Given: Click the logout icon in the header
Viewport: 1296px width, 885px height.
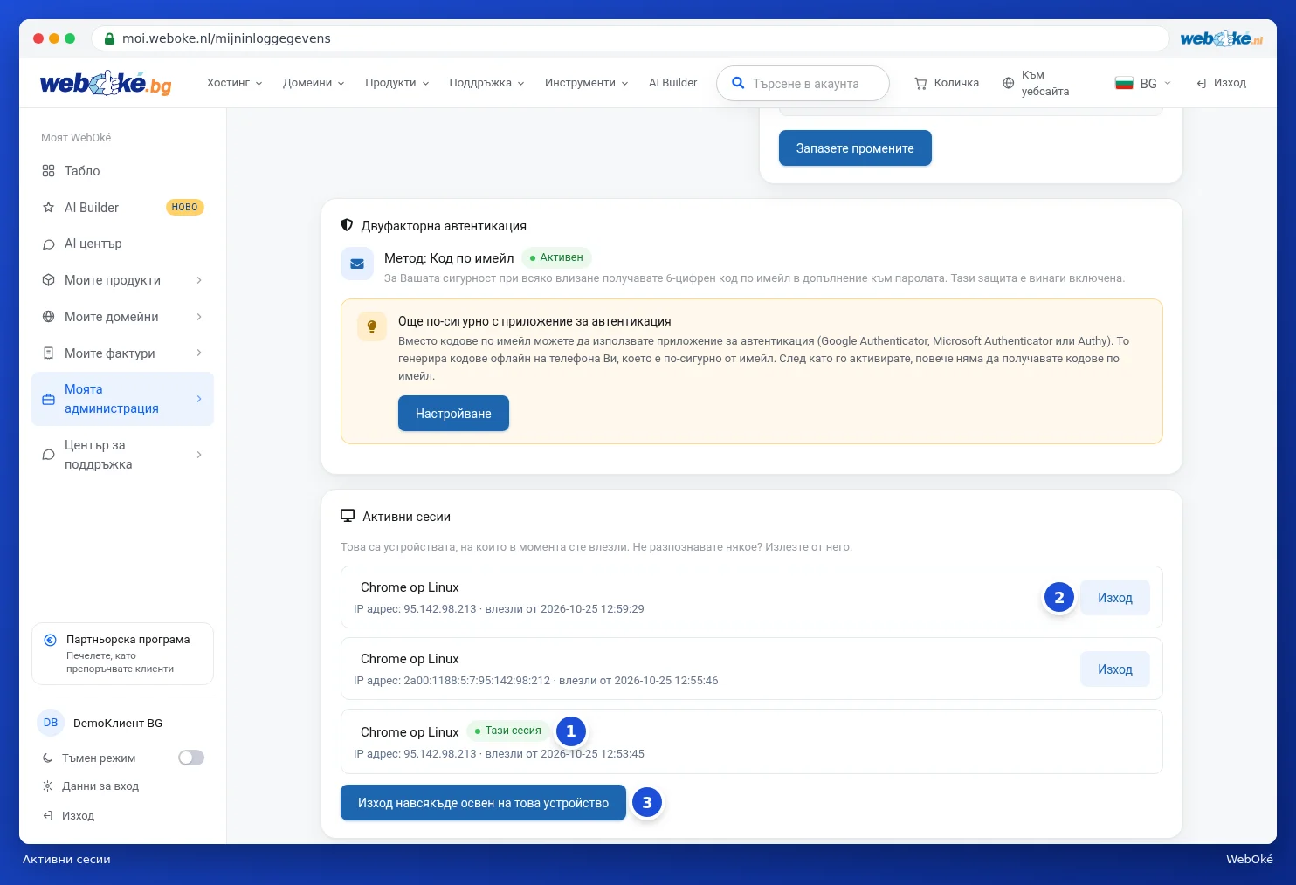Looking at the screenshot, I should 1202,83.
